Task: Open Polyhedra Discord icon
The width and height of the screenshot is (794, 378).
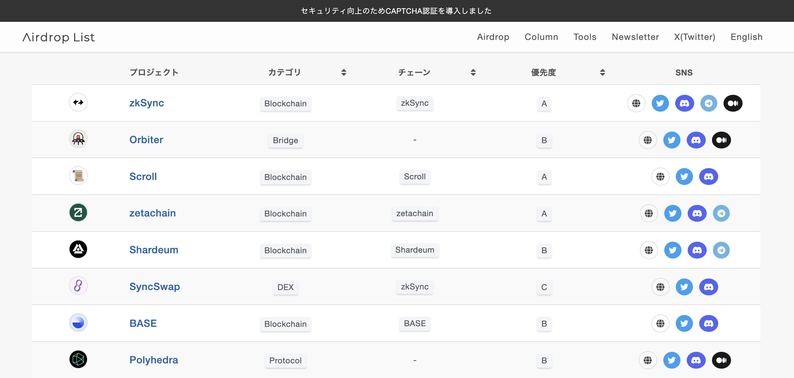Action: point(696,360)
